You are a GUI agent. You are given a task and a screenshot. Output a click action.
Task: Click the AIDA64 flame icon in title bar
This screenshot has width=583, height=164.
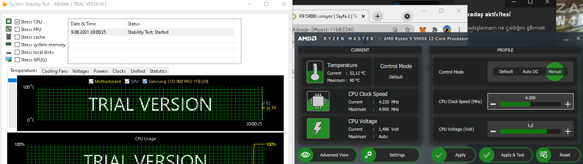coord(5,4)
